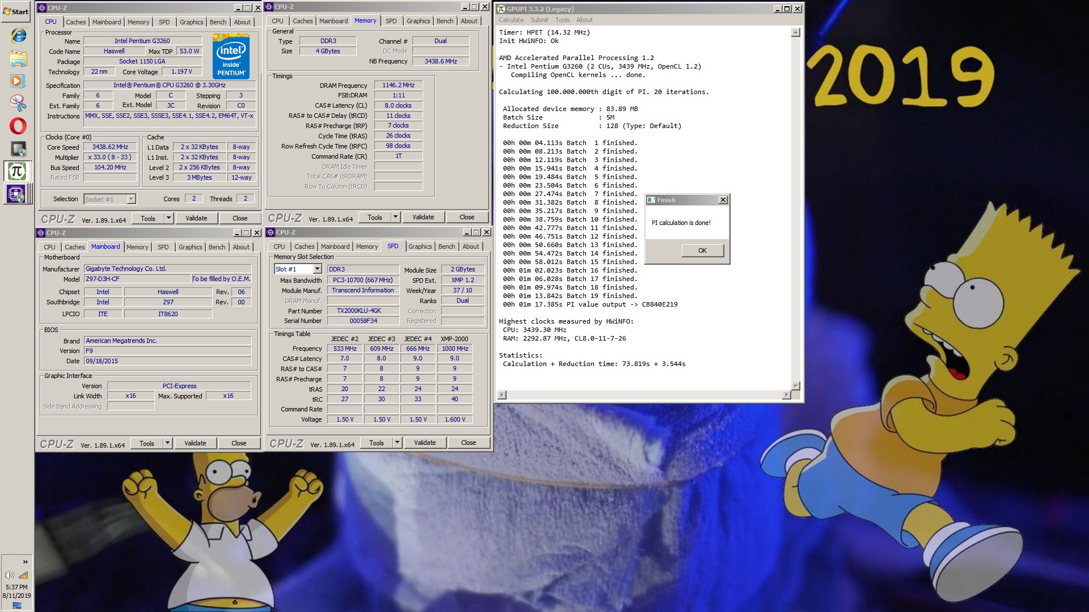
Task: Open Windows Media Player from the taskbar
Action: pos(18,80)
